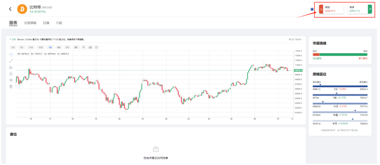Click the trash delete drawings icon
Viewport: 380px width, 165px height.
tap(11, 86)
